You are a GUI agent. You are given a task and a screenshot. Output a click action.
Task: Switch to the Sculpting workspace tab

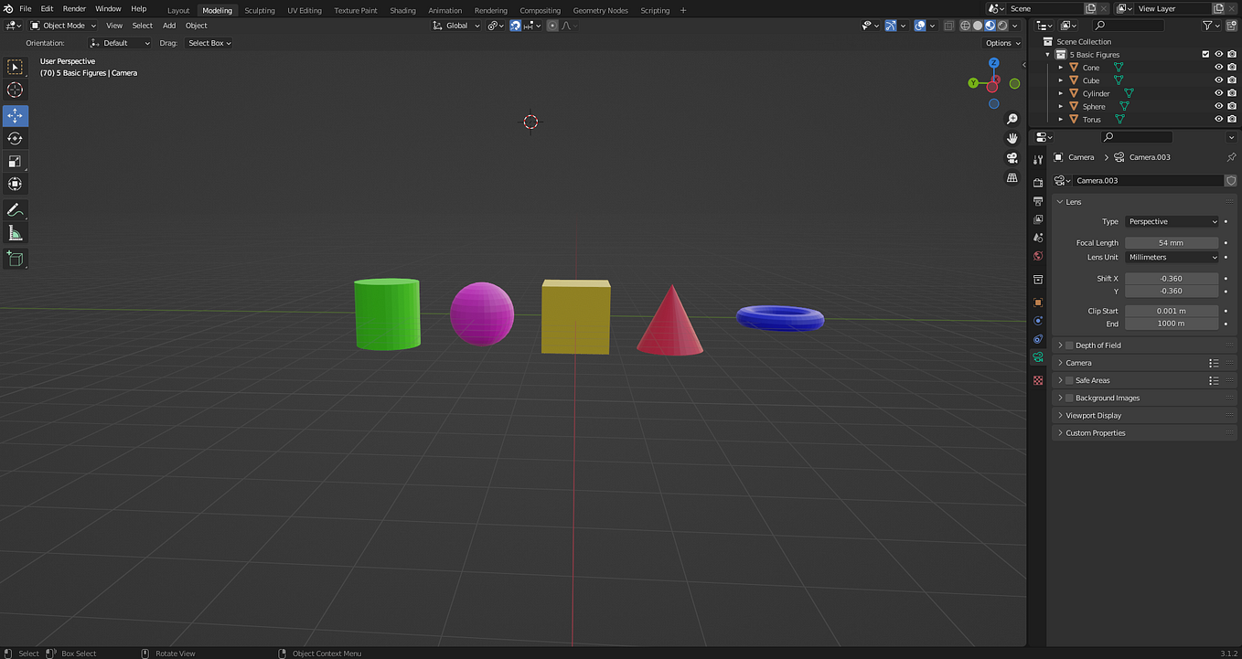point(260,10)
